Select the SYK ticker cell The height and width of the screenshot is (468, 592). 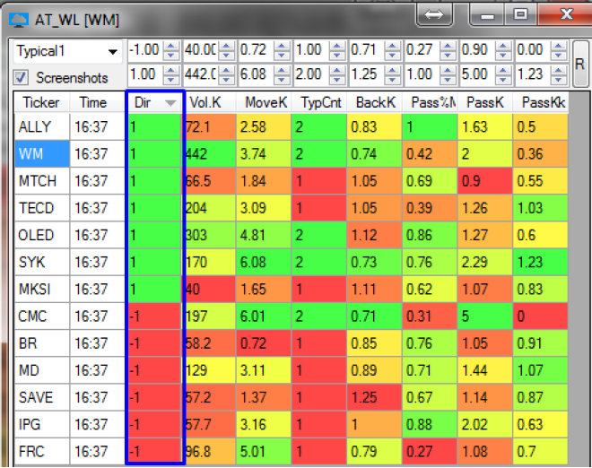pyautogui.click(x=42, y=262)
